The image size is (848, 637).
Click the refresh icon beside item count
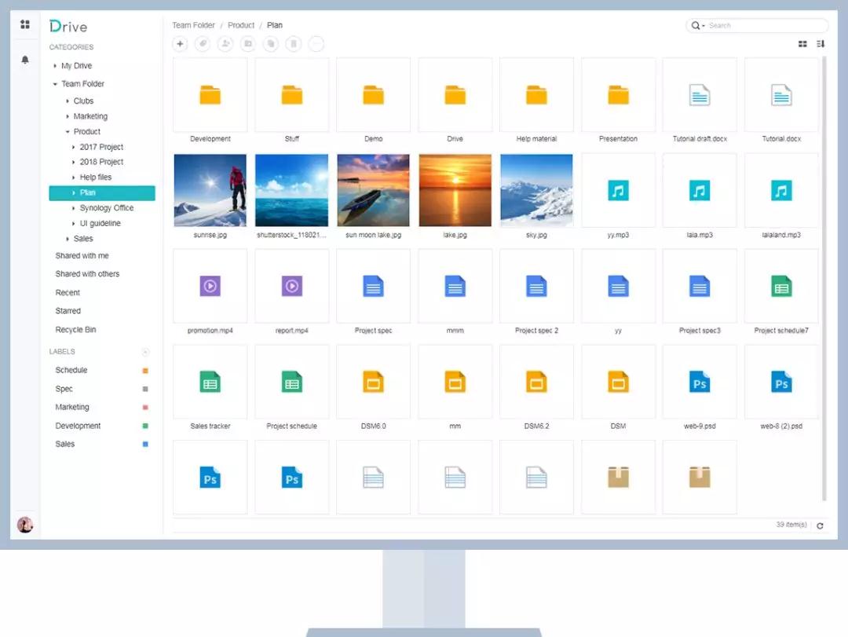[x=820, y=525]
